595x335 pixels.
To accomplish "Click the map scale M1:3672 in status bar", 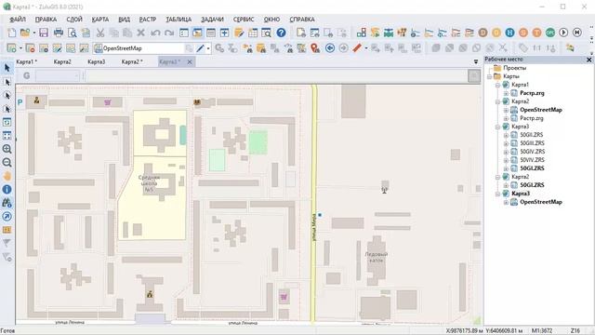I will point(541,331).
